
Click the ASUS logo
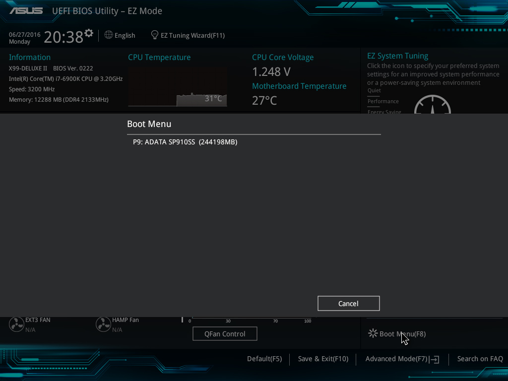[x=26, y=10]
